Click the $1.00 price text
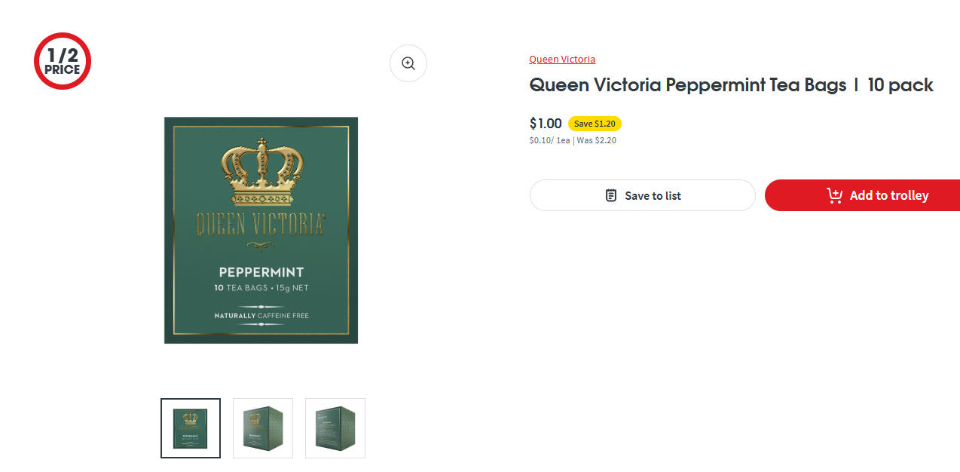Viewport: 960px width, 472px height. [546, 124]
